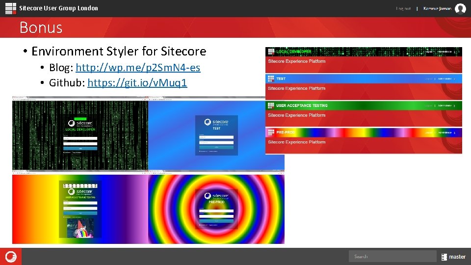Click the login button in TEST login form
This screenshot has height=265, width=471.
click(x=216, y=147)
